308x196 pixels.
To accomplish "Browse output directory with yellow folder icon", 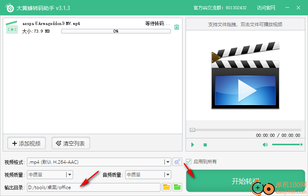I will coord(166,187).
